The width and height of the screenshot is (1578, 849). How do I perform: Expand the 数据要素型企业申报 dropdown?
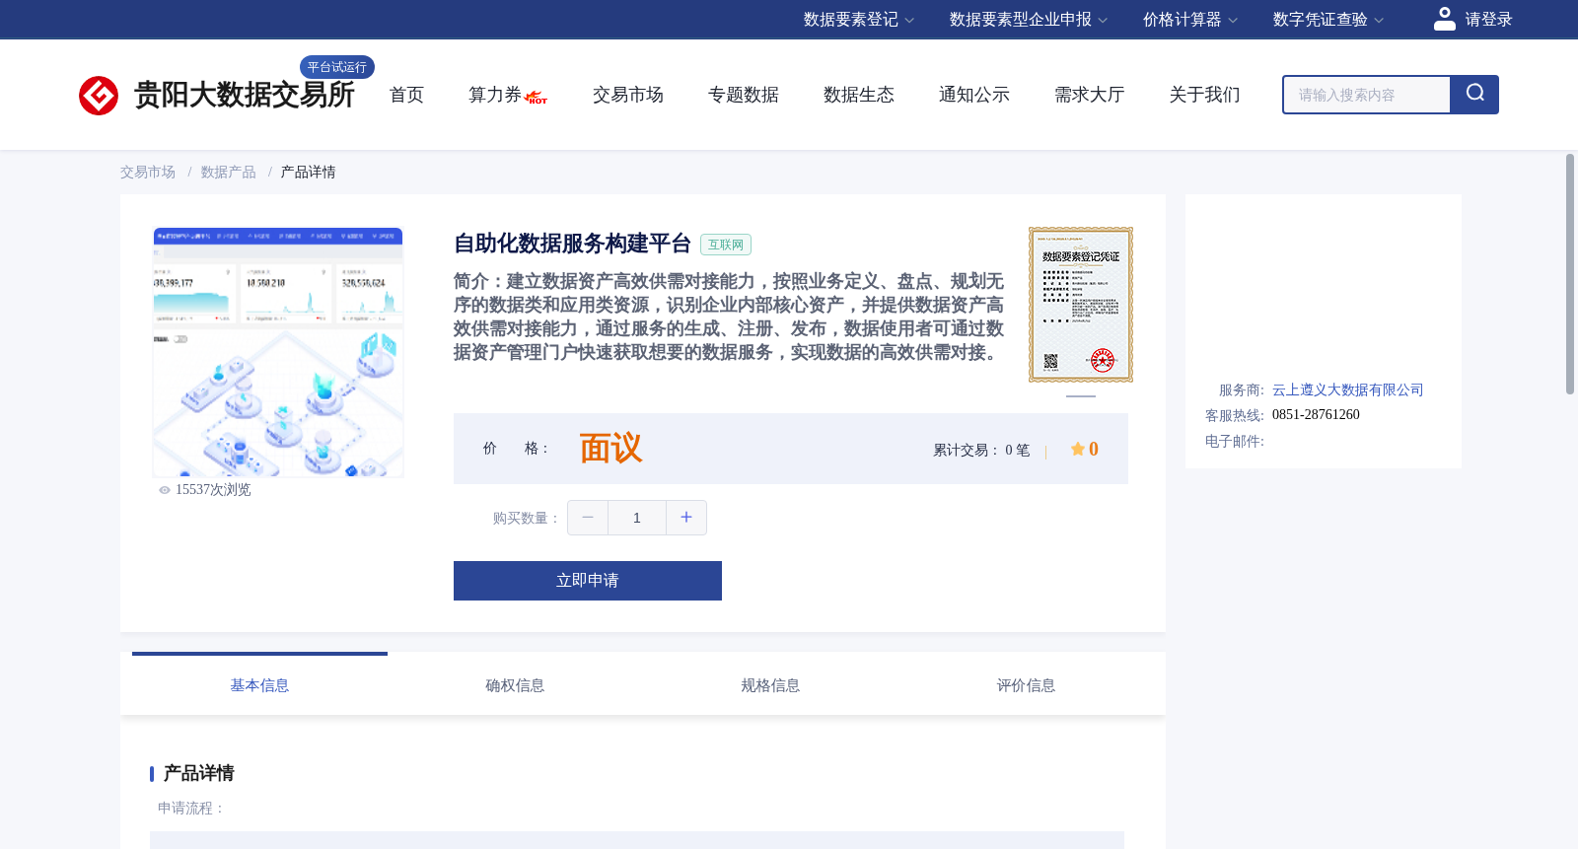[1029, 20]
